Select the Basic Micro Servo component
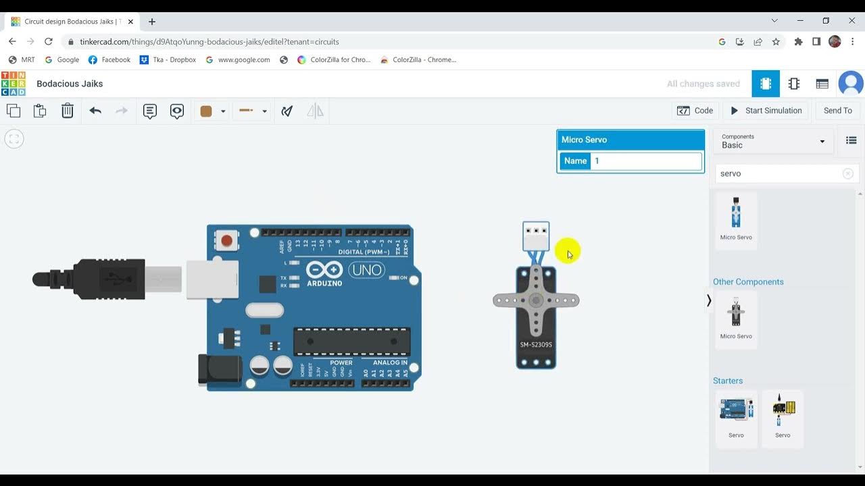Screen dimensions: 865x486 [736, 219]
